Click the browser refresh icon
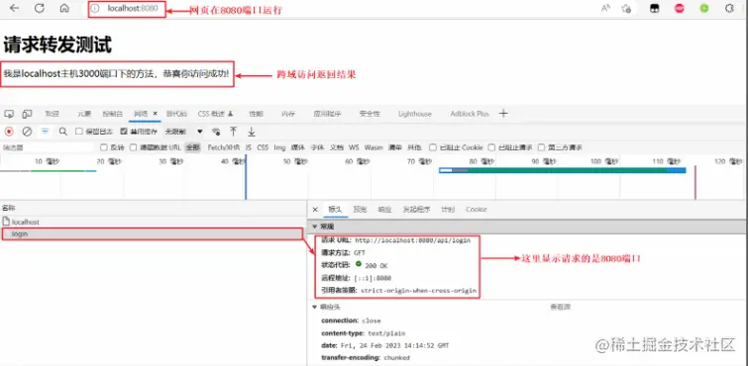This screenshot has height=366, width=748. (x=40, y=8)
